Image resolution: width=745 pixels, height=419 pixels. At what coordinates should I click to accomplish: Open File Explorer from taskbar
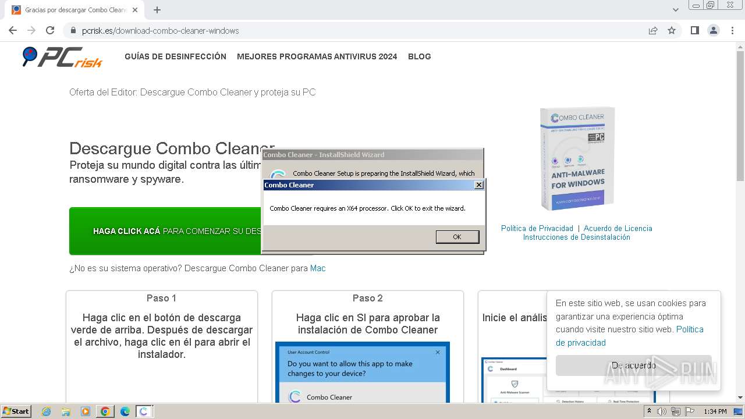click(x=66, y=411)
